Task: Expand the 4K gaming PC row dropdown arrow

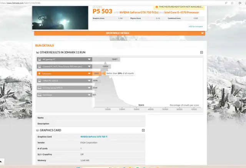Action: tap(89, 59)
